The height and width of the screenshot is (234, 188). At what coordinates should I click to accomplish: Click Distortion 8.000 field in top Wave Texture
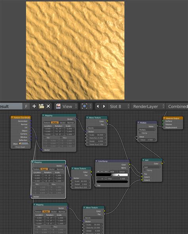pyautogui.click(x=96, y=138)
